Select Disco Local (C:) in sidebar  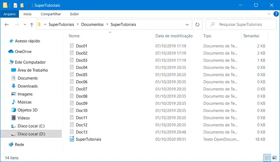click(31, 126)
